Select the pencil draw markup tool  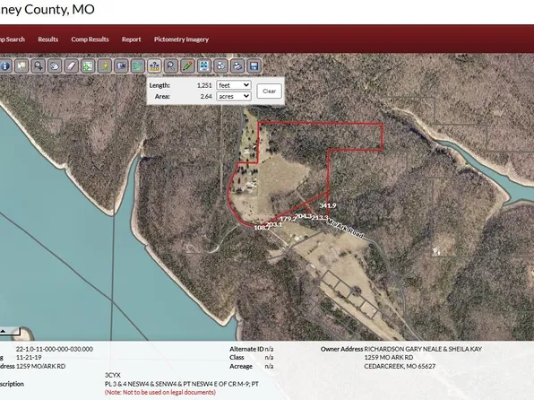coord(187,65)
